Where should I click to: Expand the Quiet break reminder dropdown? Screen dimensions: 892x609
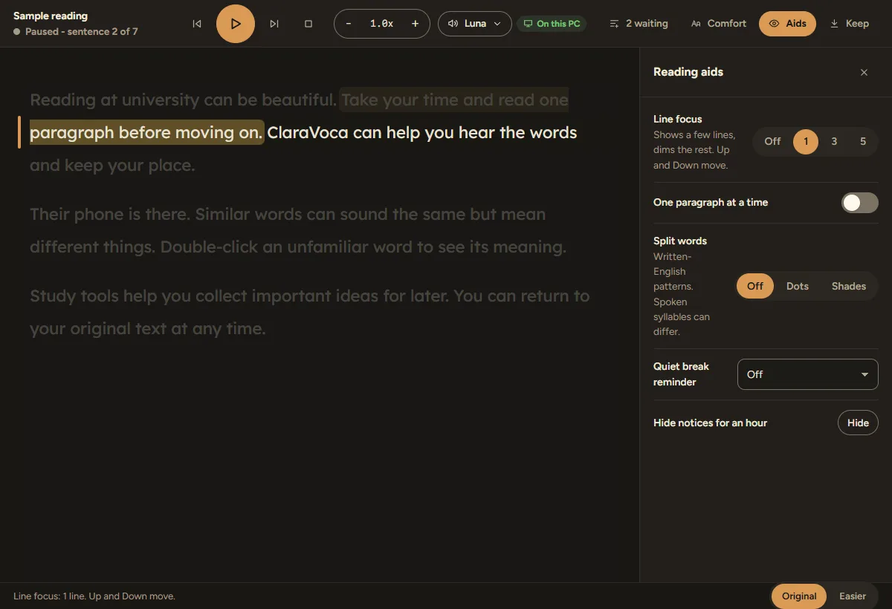pos(808,374)
